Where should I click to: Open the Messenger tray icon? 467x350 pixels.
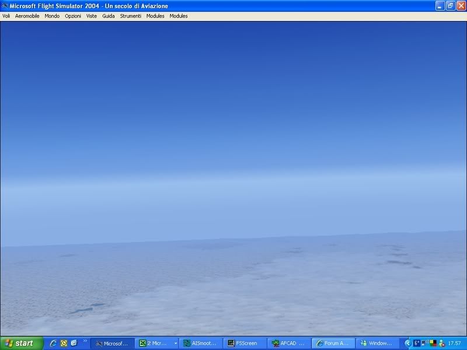pos(442,344)
